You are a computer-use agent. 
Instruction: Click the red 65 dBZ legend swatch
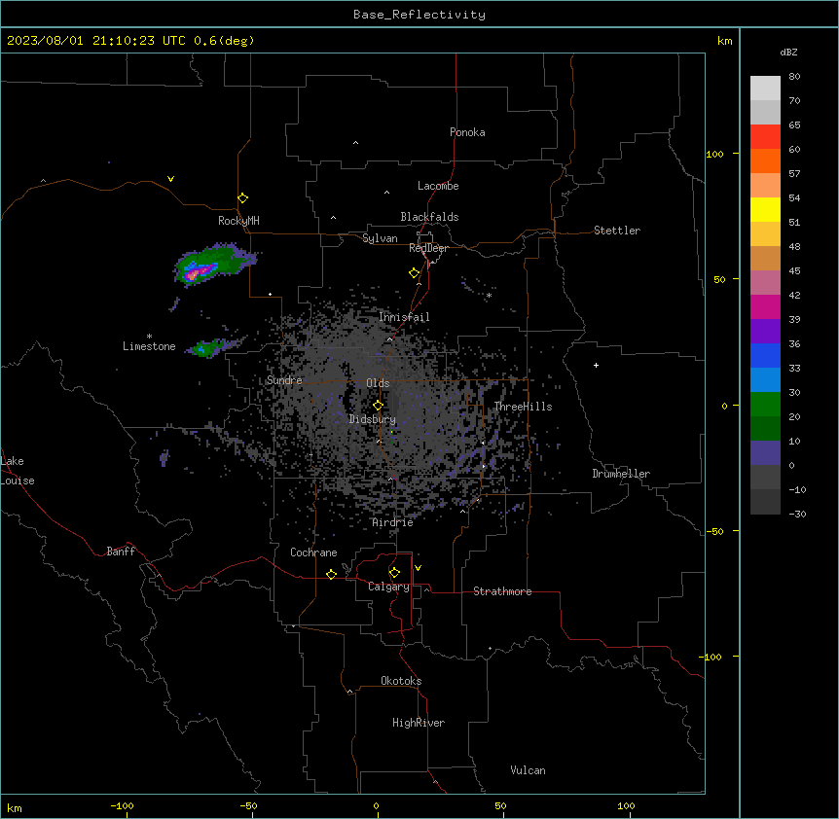click(x=765, y=137)
